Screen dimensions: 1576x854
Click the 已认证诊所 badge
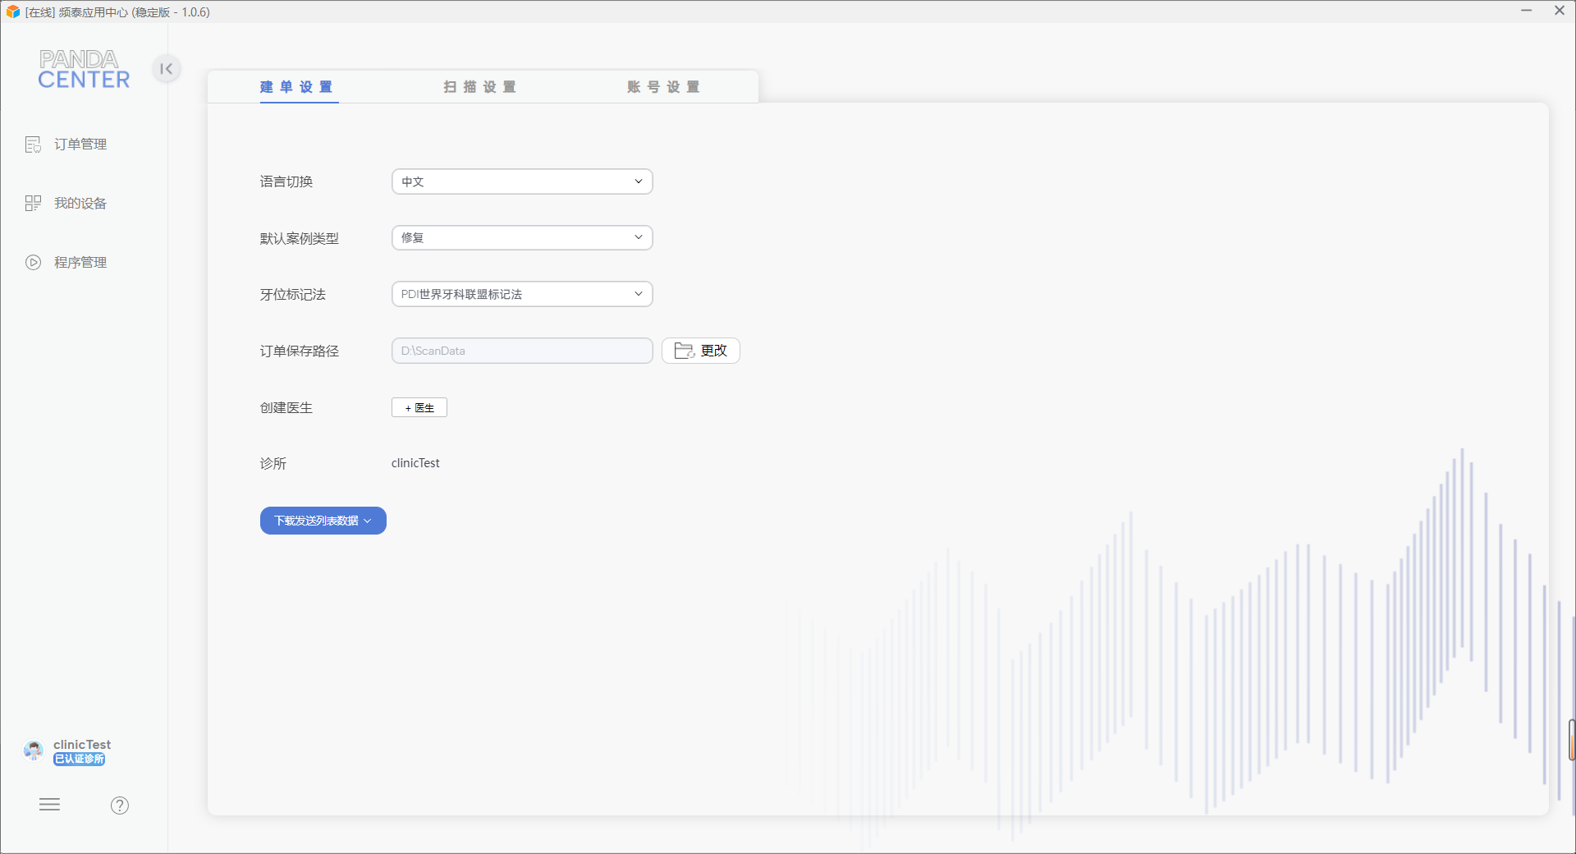pyautogui.click(x=80, y=760)
